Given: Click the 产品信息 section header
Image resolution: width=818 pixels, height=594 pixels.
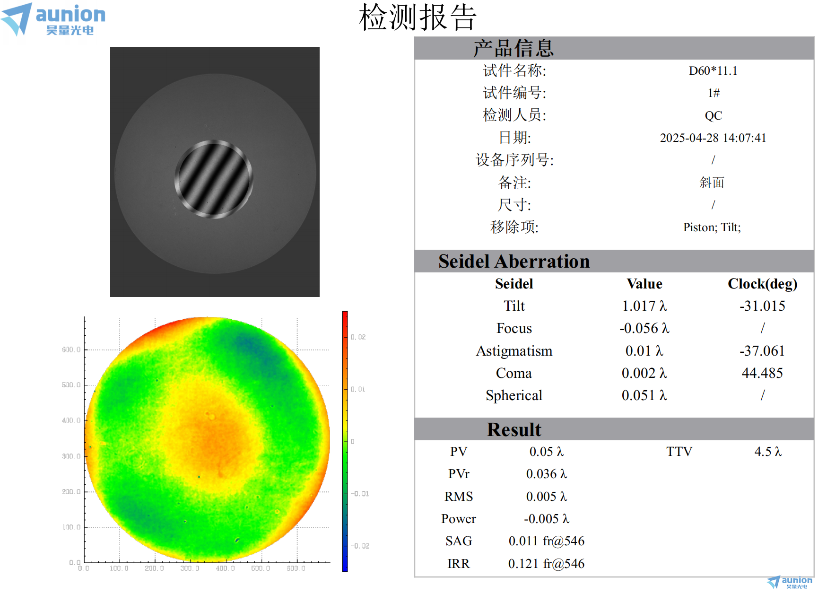Looking at the screenshot, I should pyautogui.click(x=614, y=48).
